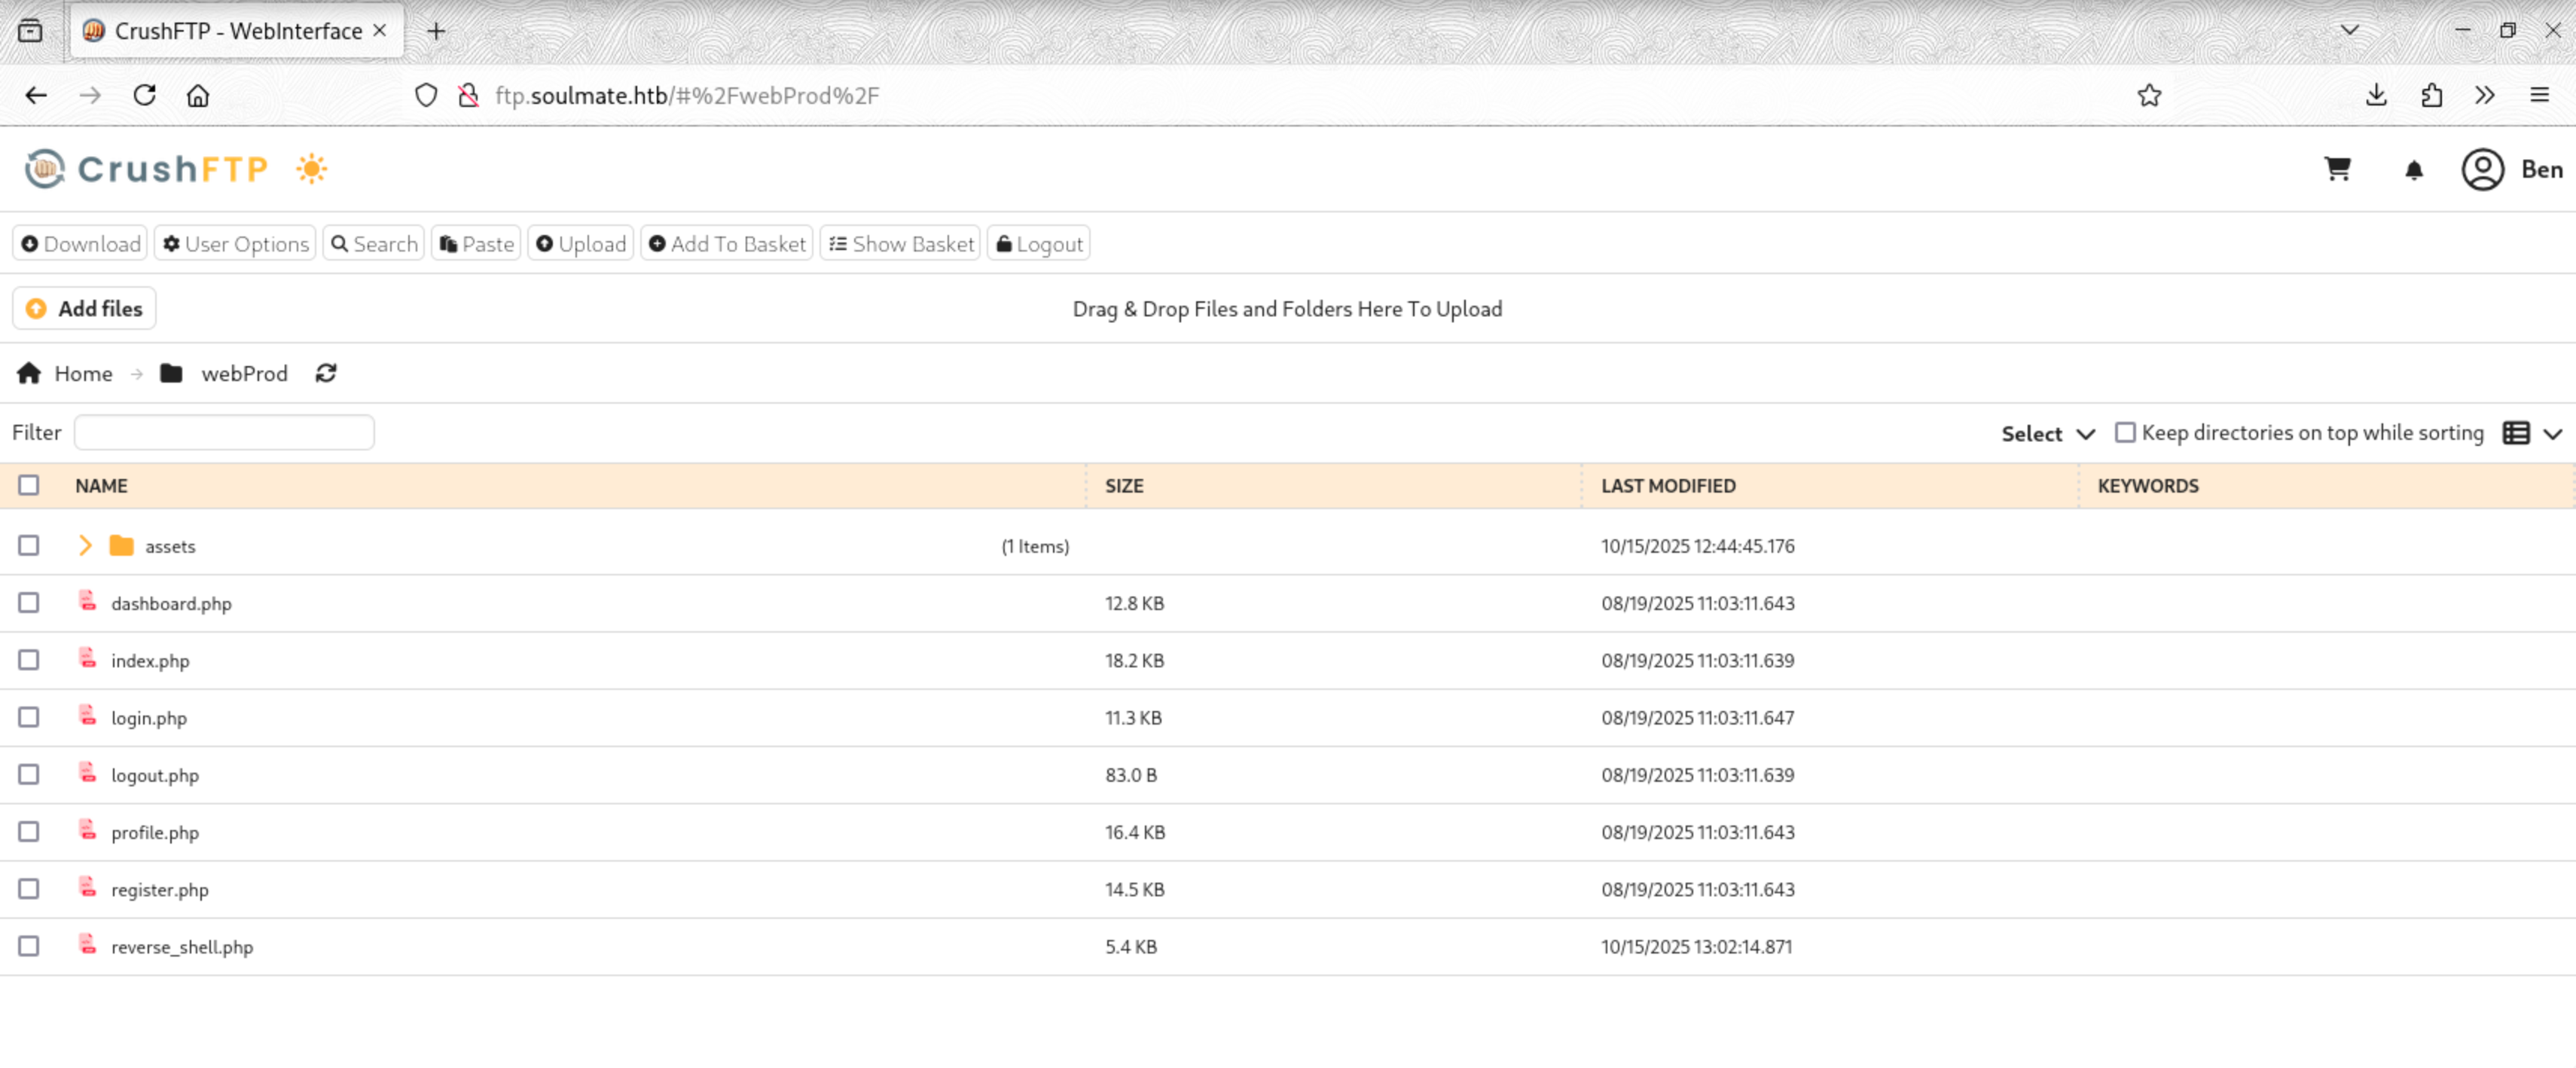2576x1068 pixels.
Task: Tick the select-all checkbox in the header row
Action: pos(29,485)
